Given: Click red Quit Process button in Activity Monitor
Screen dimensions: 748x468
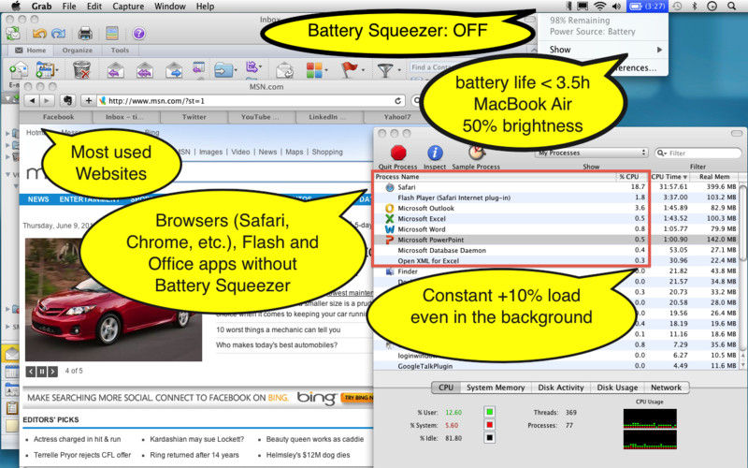Looking at the screenshot, I should click(398, 153).
